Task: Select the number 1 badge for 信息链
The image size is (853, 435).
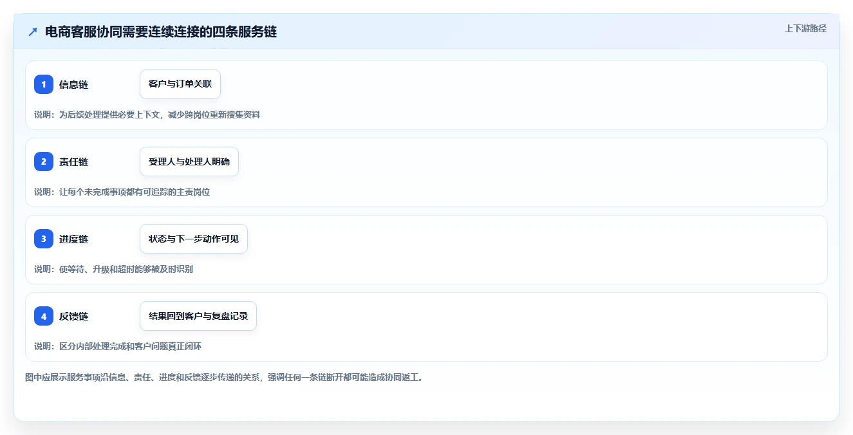Action: [x=44, y=84]
